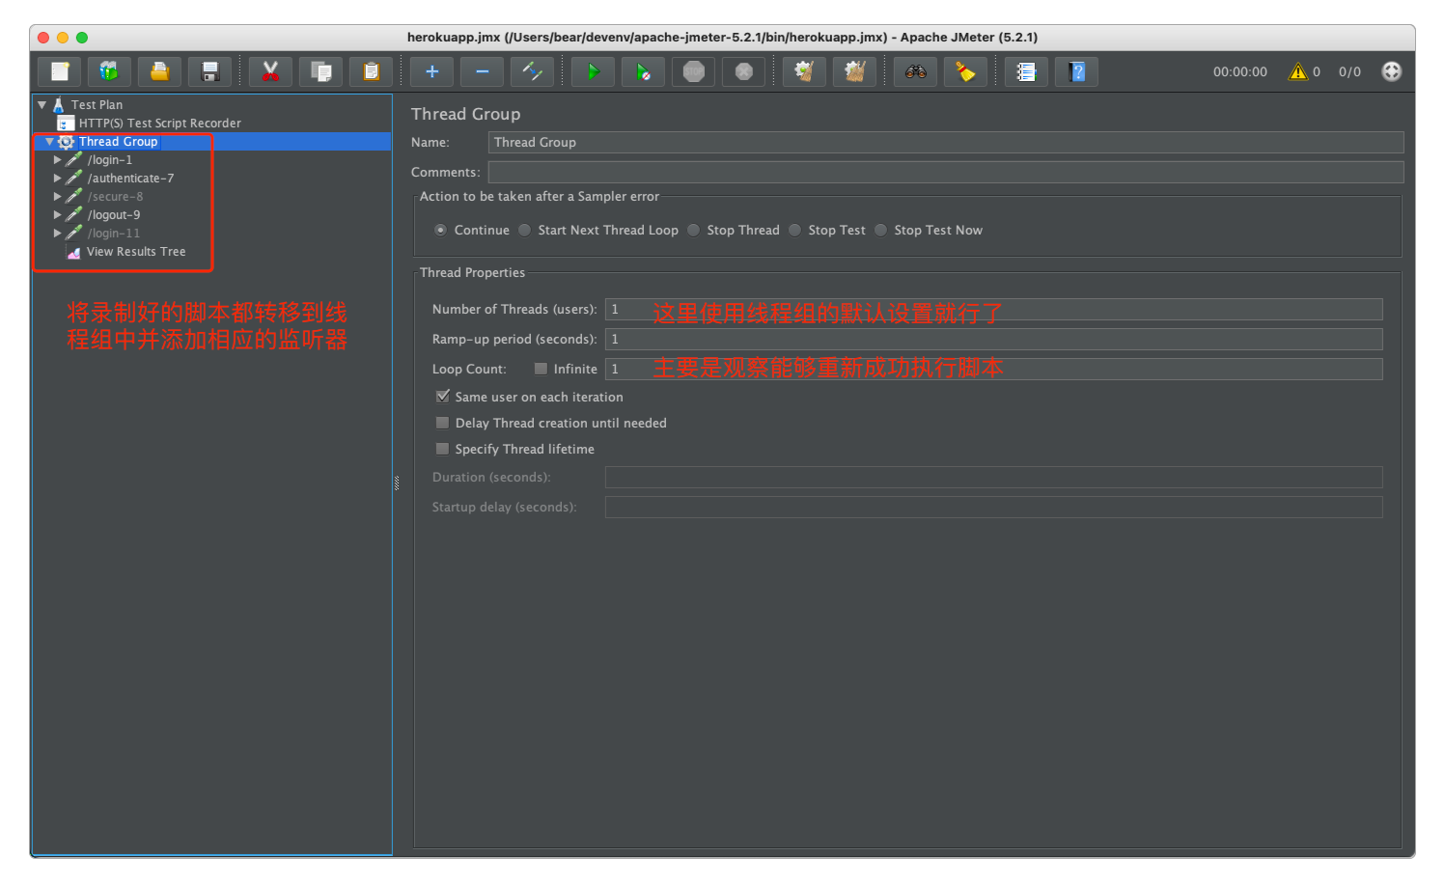Viewport: 1445px width, 883px height.
Task: Click the Duration (seconds) field
Action: (x=993, y=477)
